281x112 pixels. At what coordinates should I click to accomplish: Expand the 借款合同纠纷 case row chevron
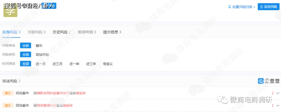[x=278, y=93]
